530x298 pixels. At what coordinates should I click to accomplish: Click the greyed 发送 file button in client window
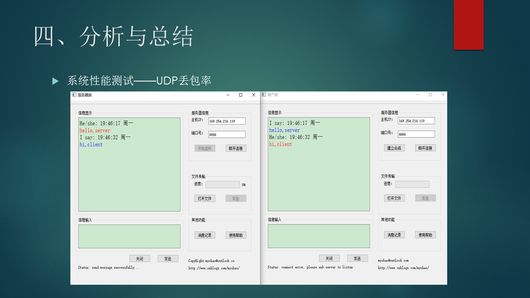tap(426, 198)
